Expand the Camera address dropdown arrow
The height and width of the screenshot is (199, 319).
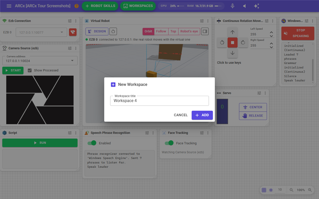coord(72,61)
